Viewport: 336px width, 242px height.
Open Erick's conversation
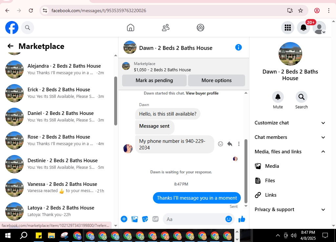click(x=57, y=93)
